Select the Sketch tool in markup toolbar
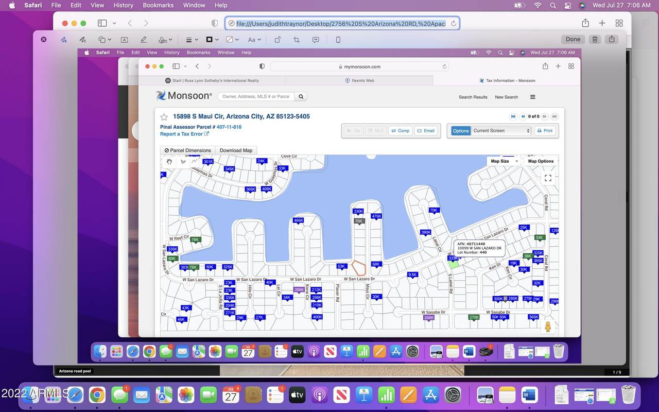659x412 pixels. [64, 40]
